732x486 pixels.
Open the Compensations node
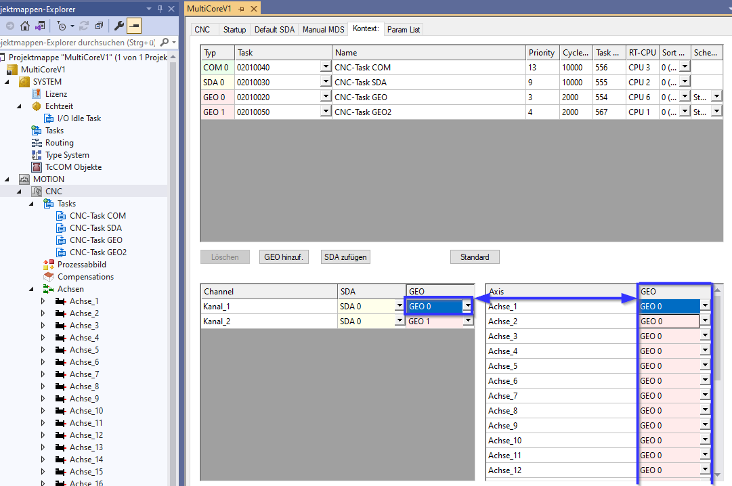[85, 276]
